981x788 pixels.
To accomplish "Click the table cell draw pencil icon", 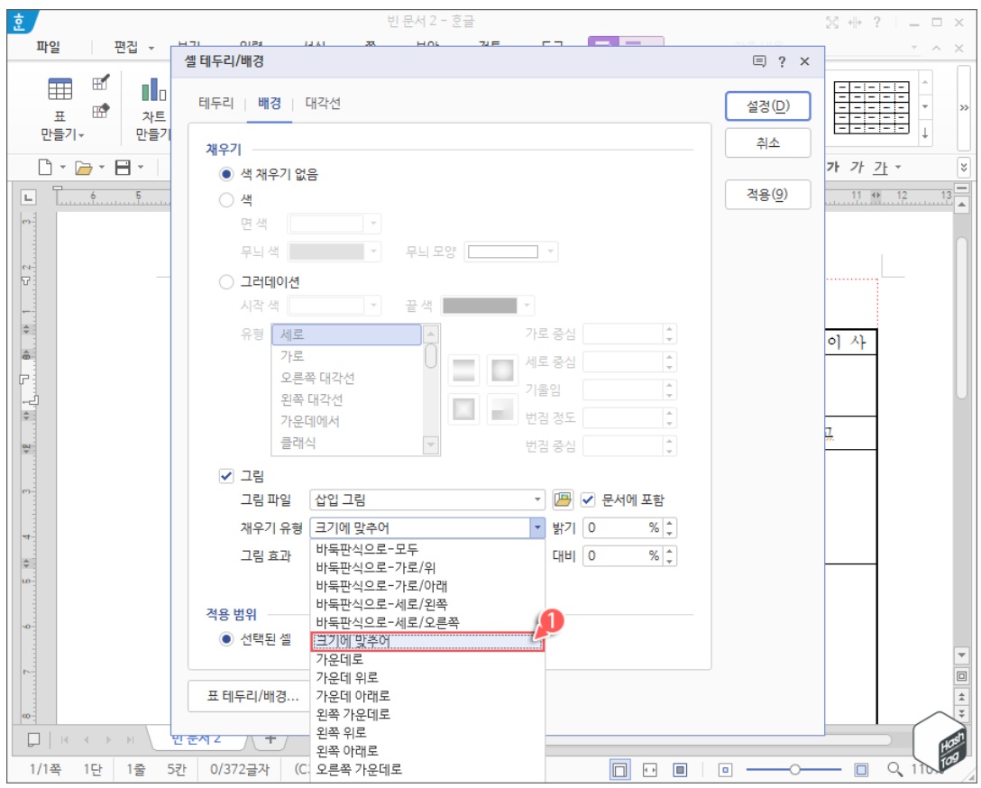I will [x=100, y=83].
